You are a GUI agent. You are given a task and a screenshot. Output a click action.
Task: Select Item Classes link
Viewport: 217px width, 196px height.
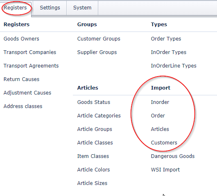(93, 156)
